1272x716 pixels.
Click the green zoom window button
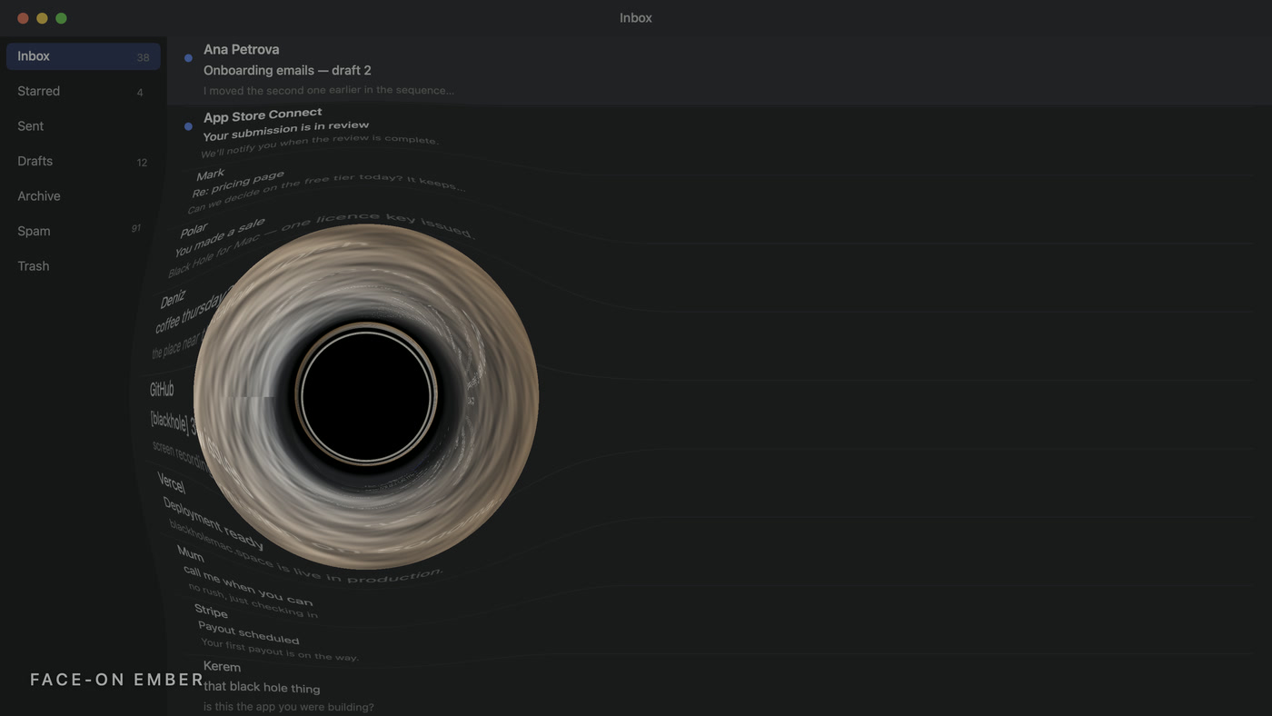click(x=61, y=18)
